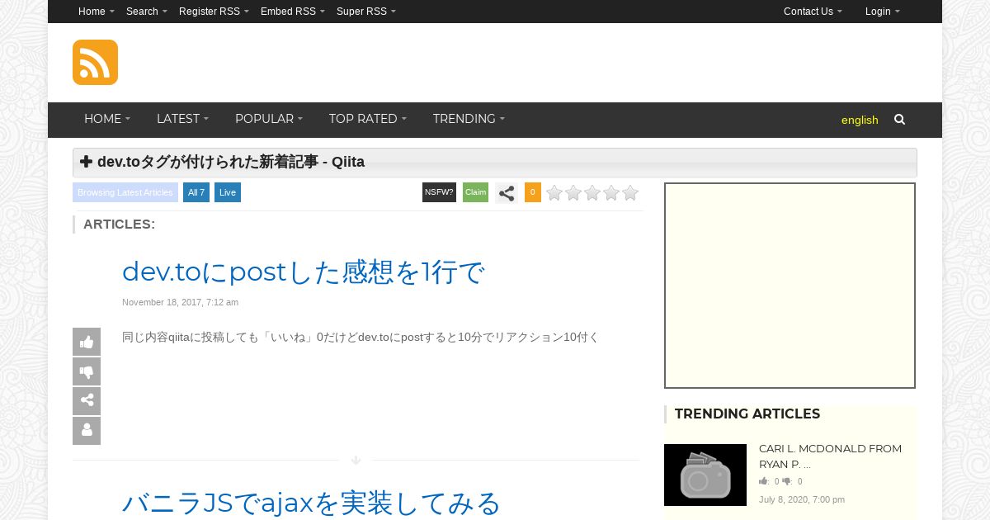
Task: Open Login dropdown
Action: pyautogui.click(x=883, y=12)
